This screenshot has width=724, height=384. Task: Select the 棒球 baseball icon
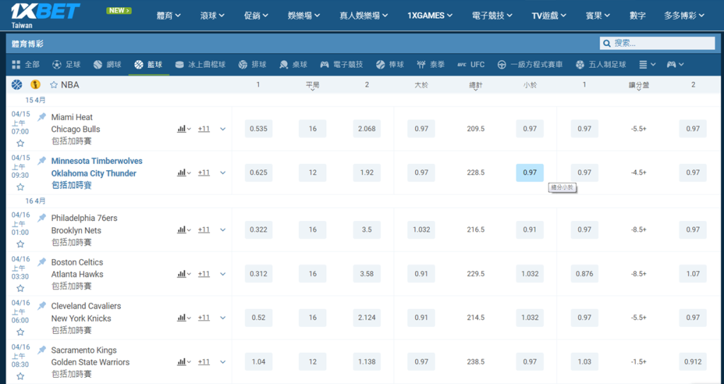click(380, 64)
